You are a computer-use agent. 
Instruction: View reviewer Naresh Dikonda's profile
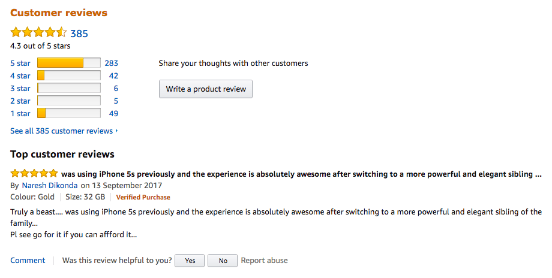(50, 186)
